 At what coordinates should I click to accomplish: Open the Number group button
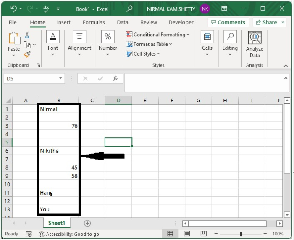(x=108, y=43)
